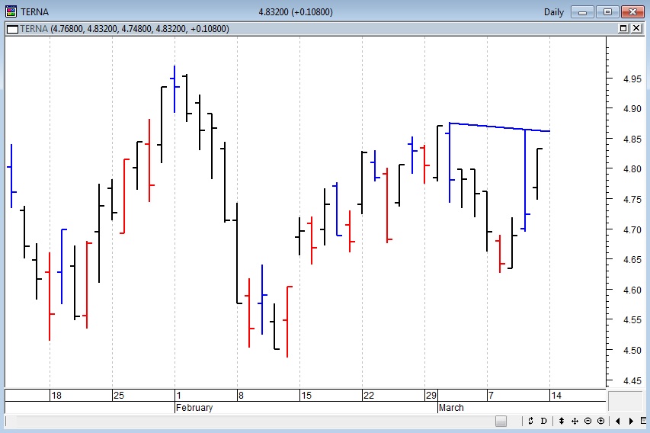
Task: Restore down the TERNA chart window
Action: [607, 12]
